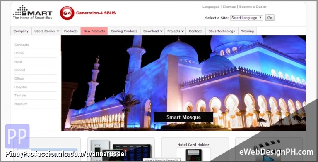Open the Sitemap link

[x=229, y=7]
